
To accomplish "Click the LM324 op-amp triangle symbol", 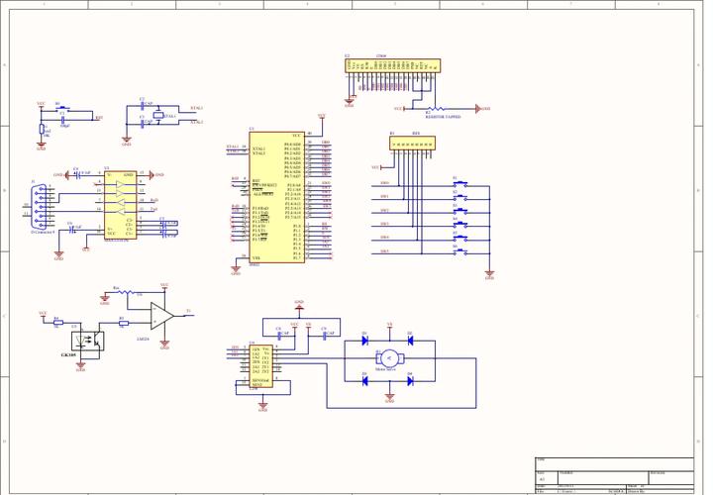I will coord(161,316).
